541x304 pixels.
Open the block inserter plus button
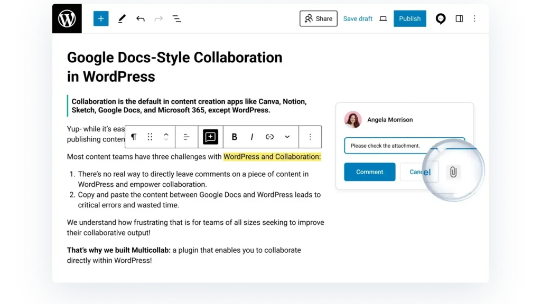[x=101, y=18]
